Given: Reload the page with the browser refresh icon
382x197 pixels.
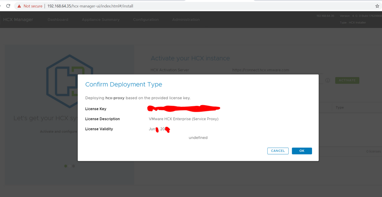Looking at the screenshot, I should tap(8, 6).
